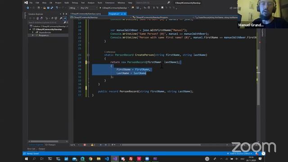
Task: Open the Help menu
Action: (x=130, y=3)
